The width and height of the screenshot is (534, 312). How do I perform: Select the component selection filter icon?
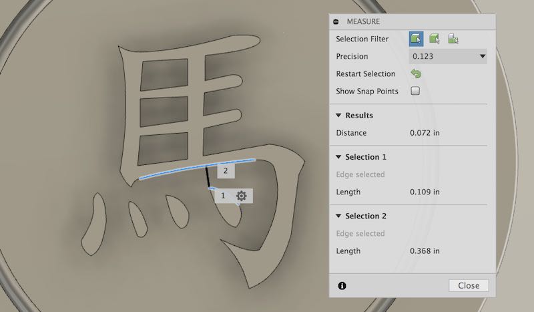(453, 39)
